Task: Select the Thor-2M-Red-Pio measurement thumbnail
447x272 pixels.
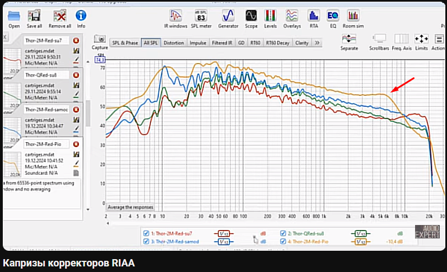Action: pos(12,164)
